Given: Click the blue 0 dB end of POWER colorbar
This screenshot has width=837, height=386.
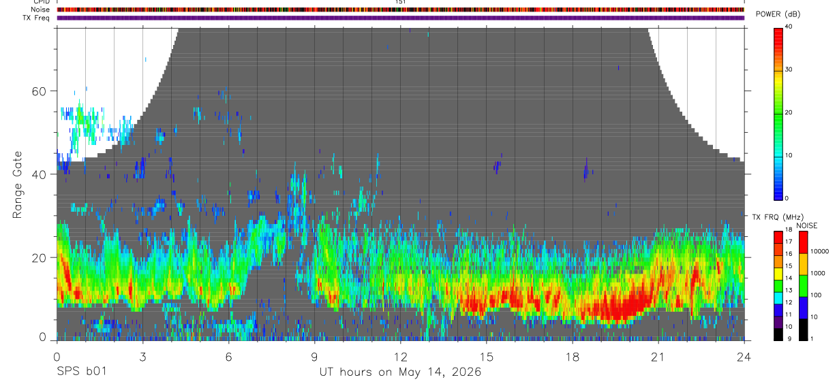Looking at the screenshot, I should tap(778, 195).
